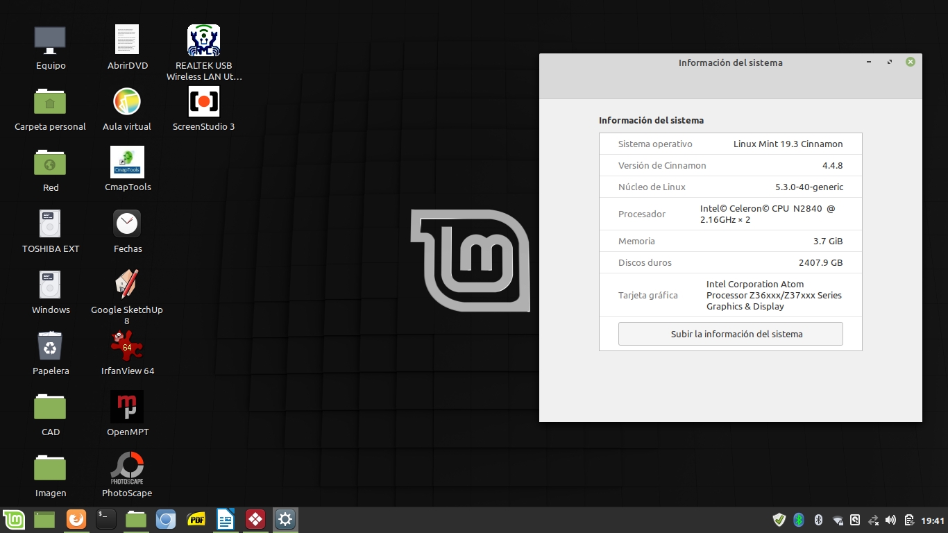The width and height of the screenshot is (948, 533).
Task: Open the Bluetooth tray icon
Action: click(x=799, y=519)
